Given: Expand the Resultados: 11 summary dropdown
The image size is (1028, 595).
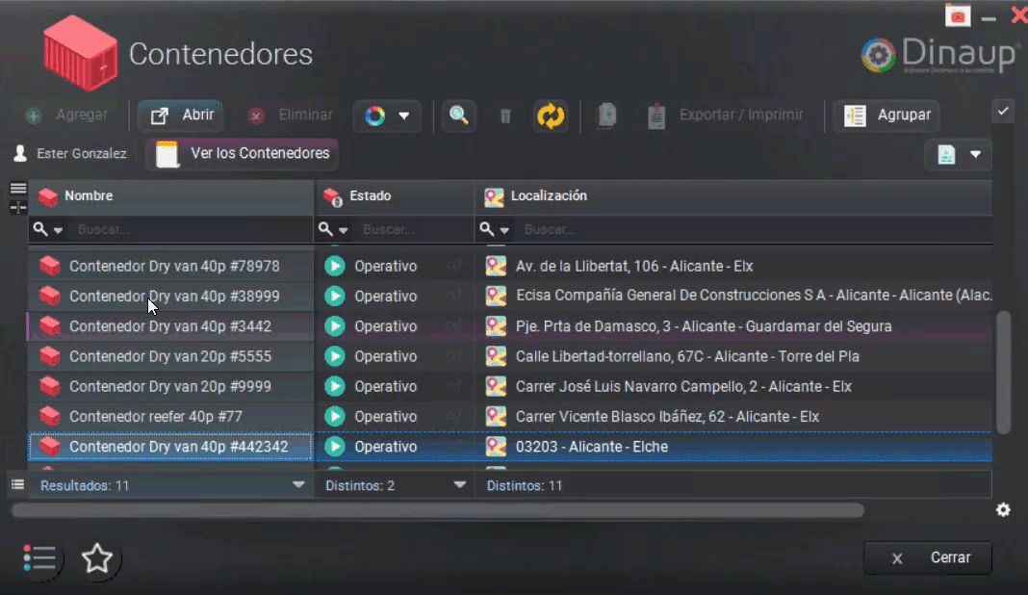Looking at the screenshot, I should tap(298, 485).
